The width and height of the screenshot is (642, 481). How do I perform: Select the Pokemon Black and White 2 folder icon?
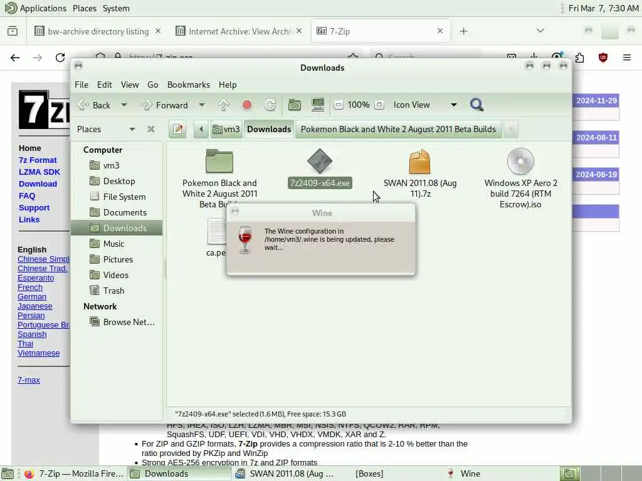pos(219,161)
